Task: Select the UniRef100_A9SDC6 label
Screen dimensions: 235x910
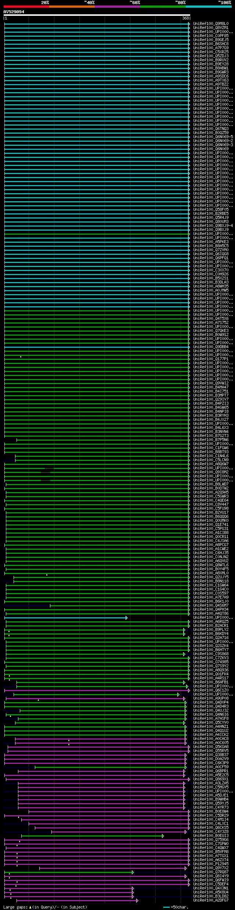Action: 211,76
